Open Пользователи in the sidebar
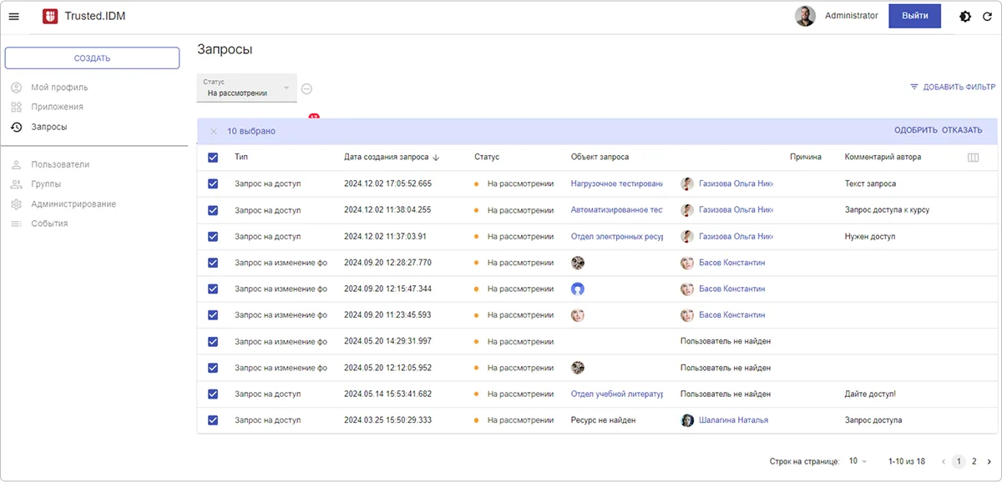 click(60, 164)
